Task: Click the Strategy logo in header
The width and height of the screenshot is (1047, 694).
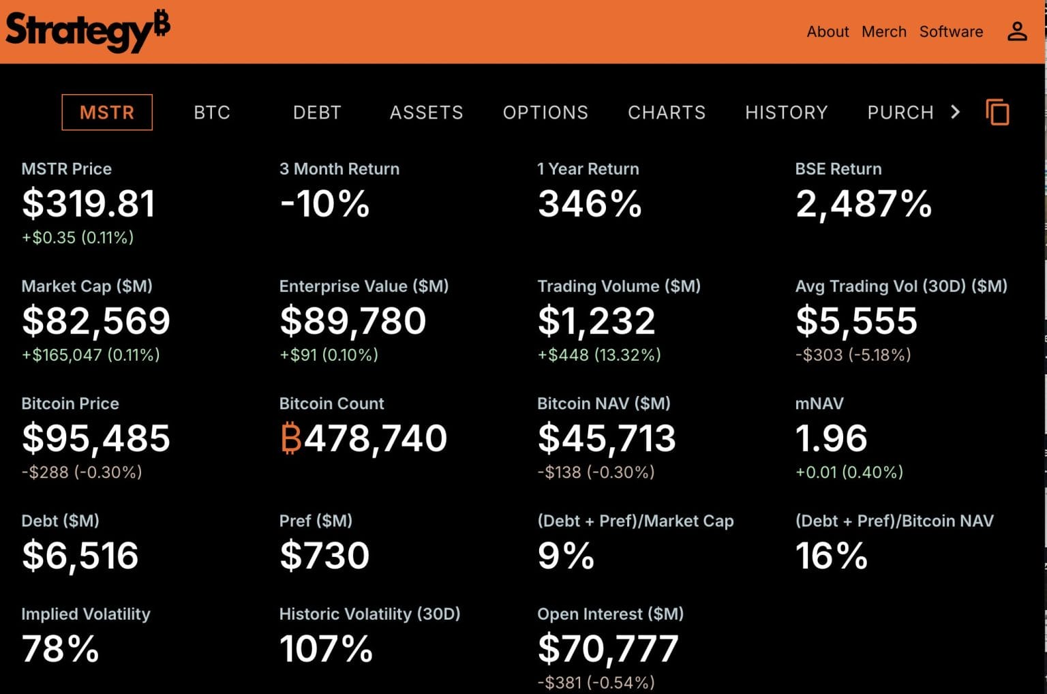Action: [x=87, y=31]
